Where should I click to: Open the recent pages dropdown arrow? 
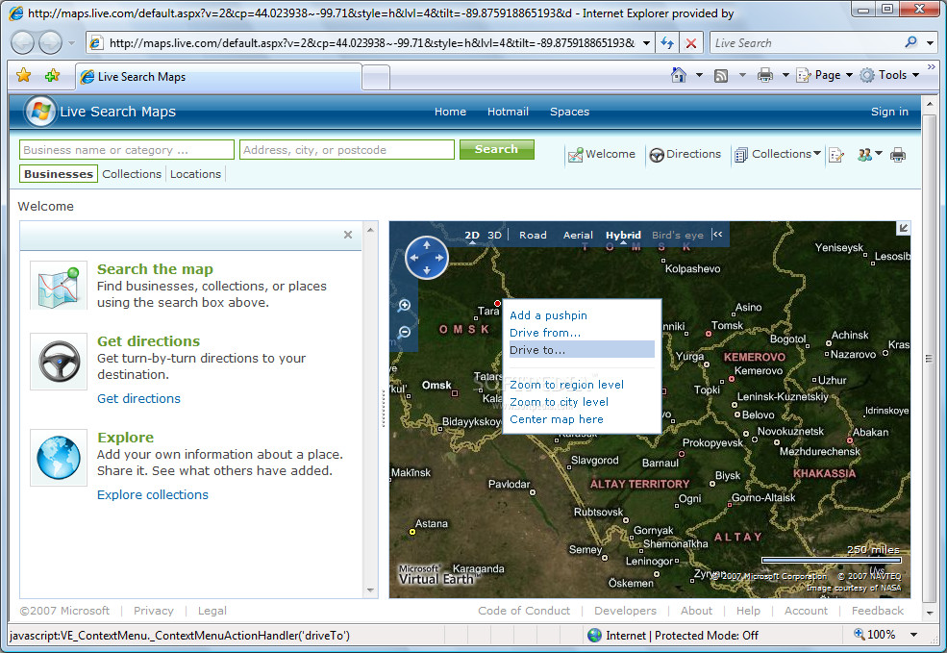pyautogui.click(x=71, y=43)
